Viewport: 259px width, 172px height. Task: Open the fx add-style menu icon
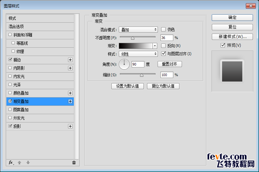(x=11, y=163)
